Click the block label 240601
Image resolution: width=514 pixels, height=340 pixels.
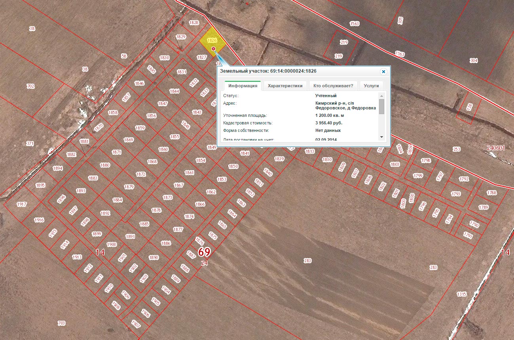pos(496,148)
